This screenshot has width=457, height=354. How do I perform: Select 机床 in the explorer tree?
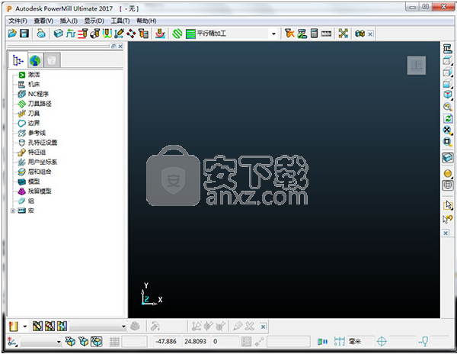pyautogui.click(x=34, y=85)
